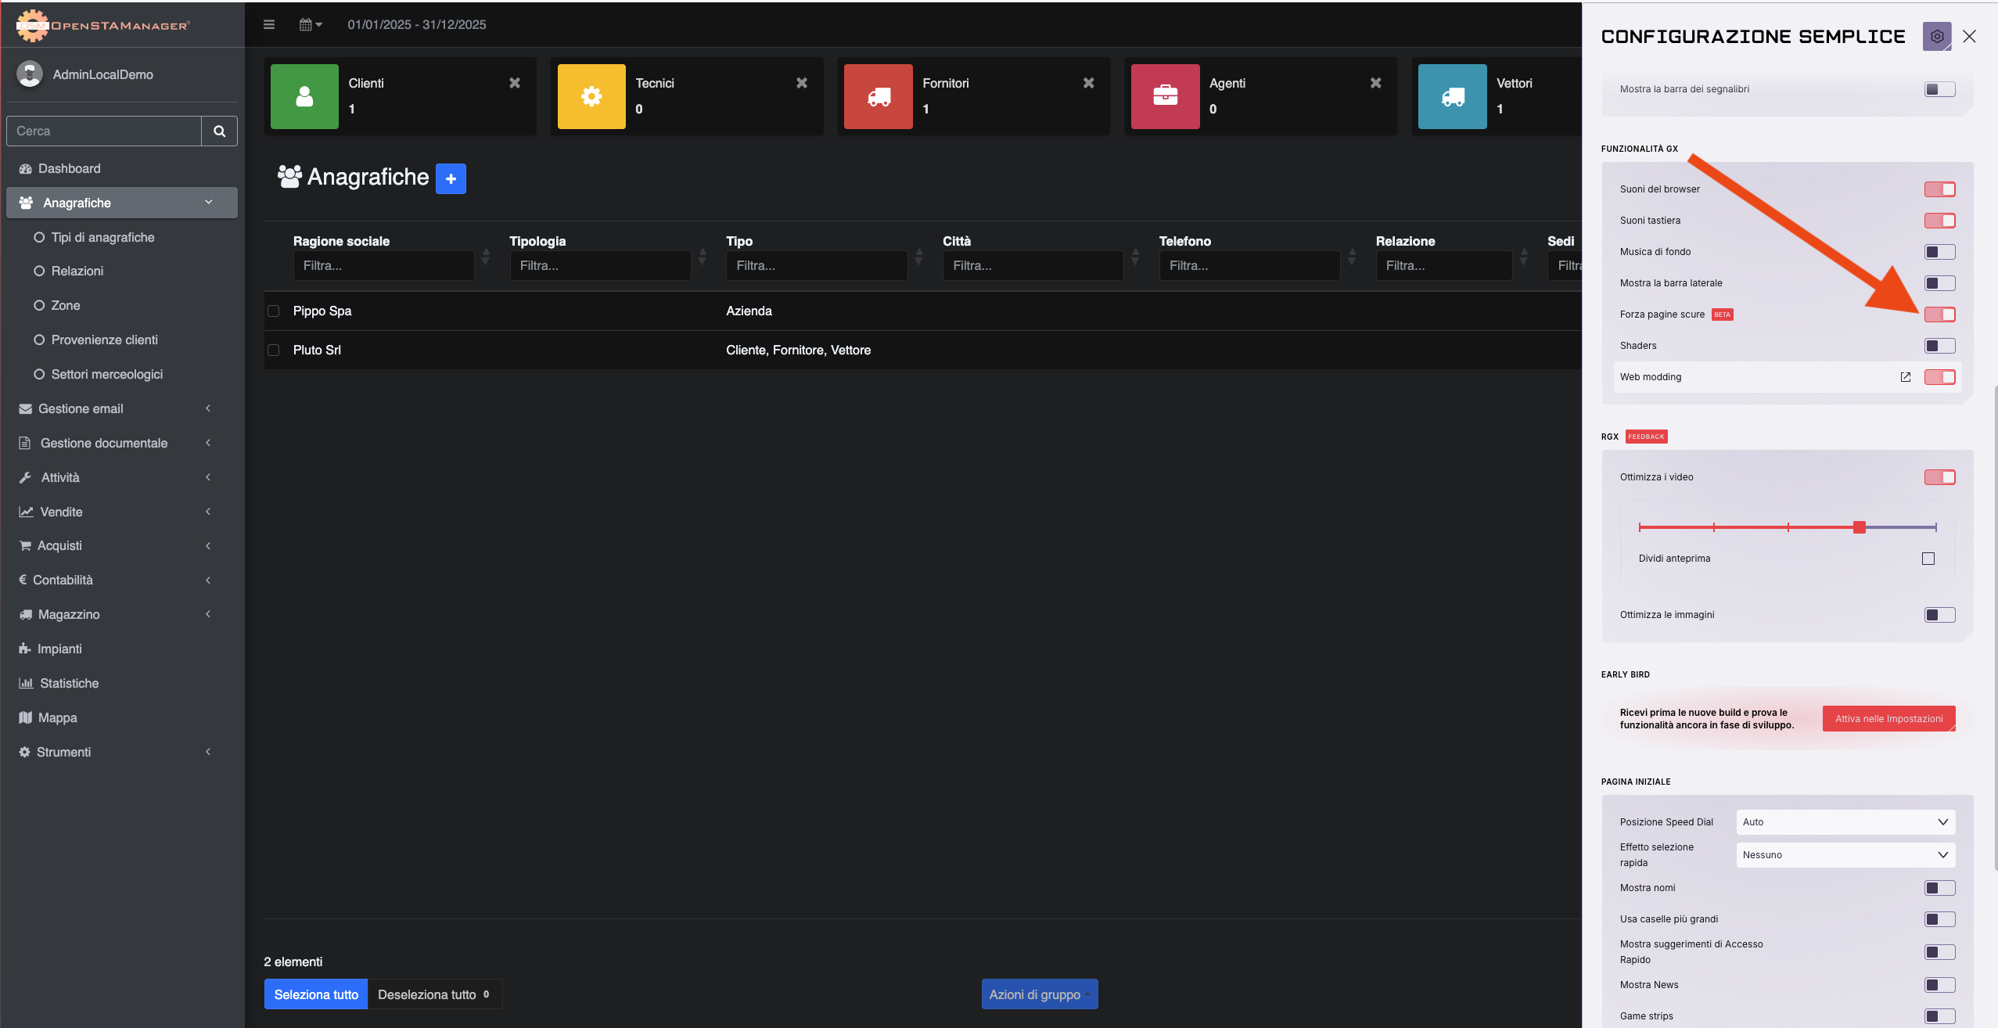
Task: Click the search magnifier icon in sidebar
Action: pyautogui.click(x=220, y=131)
